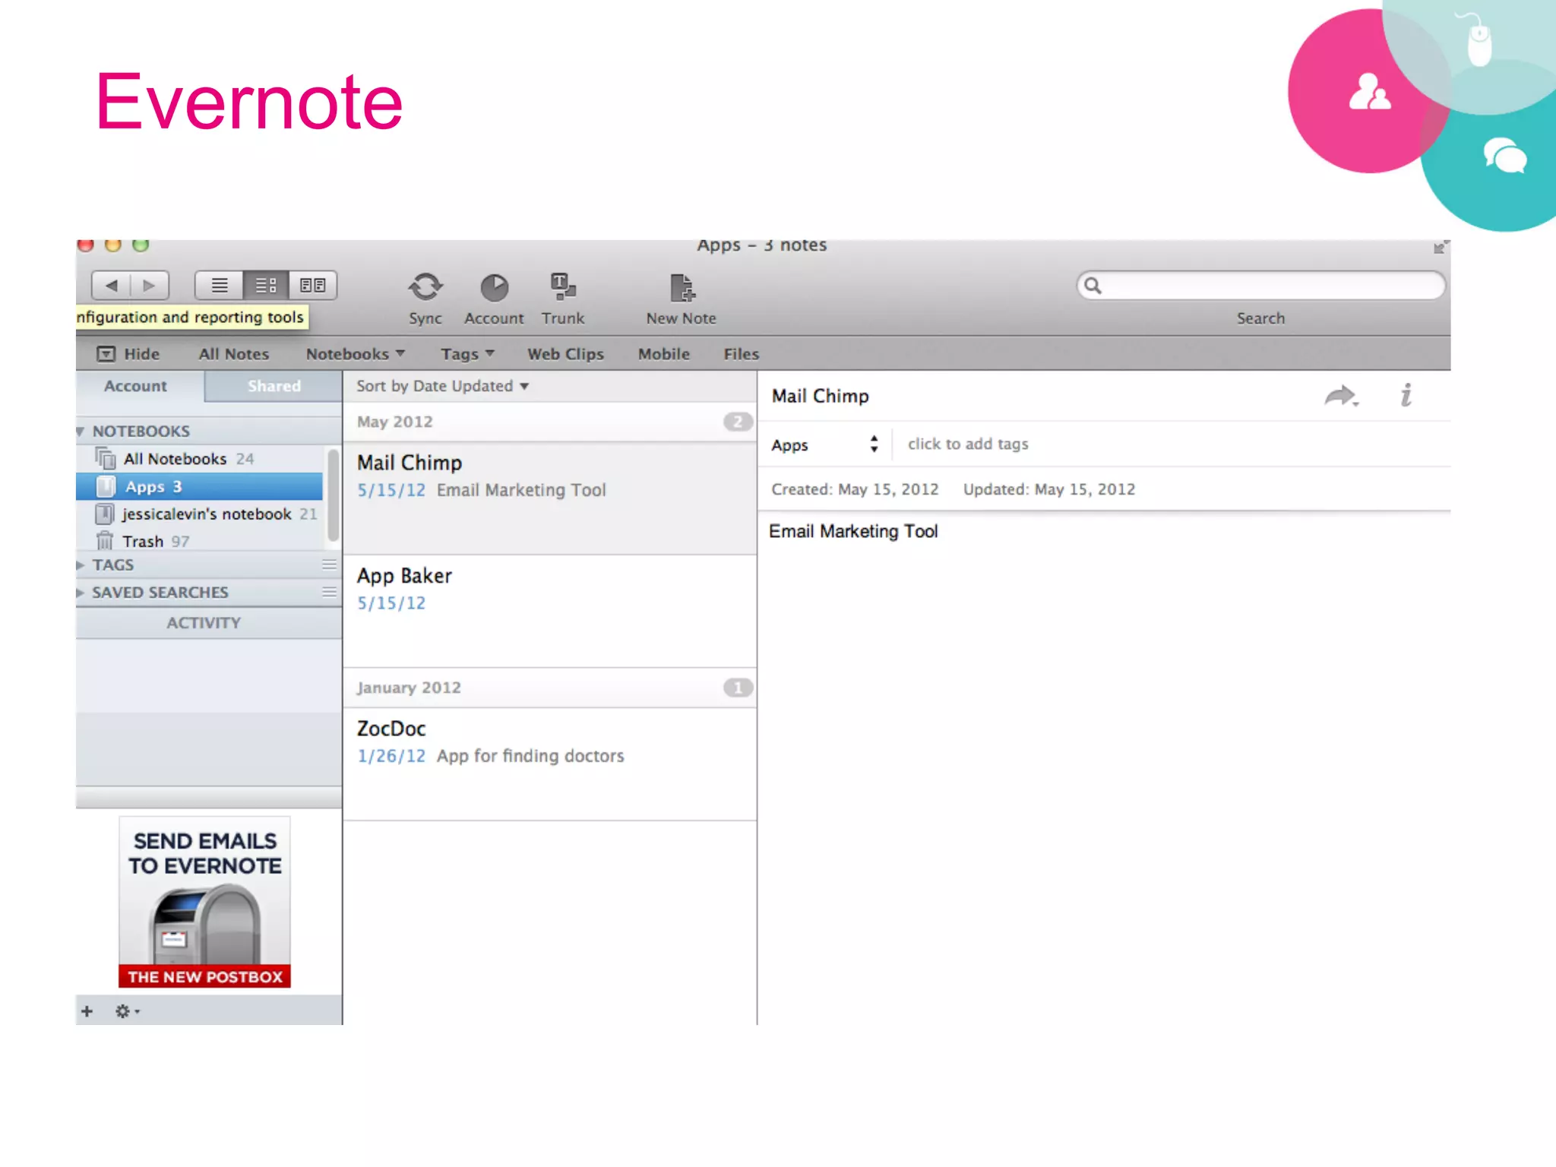Screen dimensions: 1556x1167
Task: Open the App Baker note
Action: (x=549, y=612)
